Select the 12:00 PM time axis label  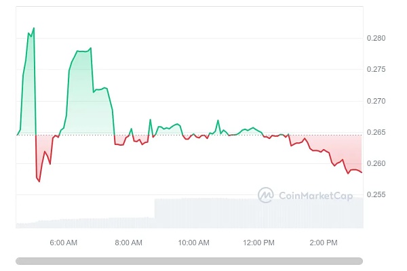pos(258,243)
